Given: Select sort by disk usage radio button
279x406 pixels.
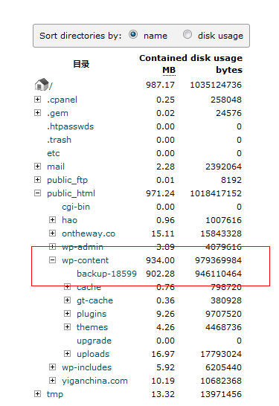Looking at the screenshot, I should tap(187, 34).
